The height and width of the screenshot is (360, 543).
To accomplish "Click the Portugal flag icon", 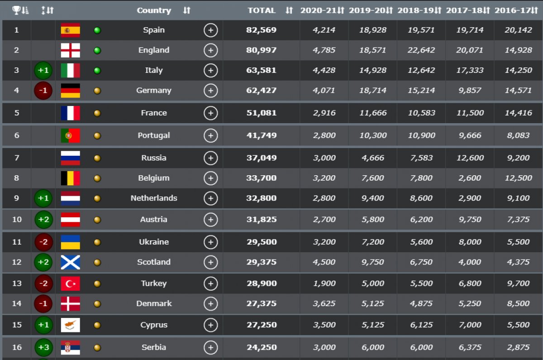I will pyautogui.click(x=70, y=135).
